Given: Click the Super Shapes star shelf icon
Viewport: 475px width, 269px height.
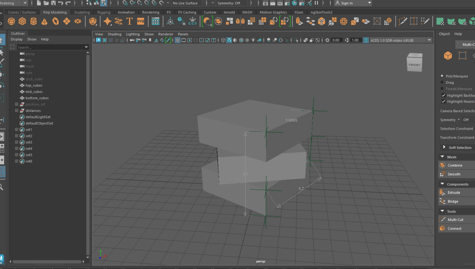Looking at the screenshot, I should (108, 21).
